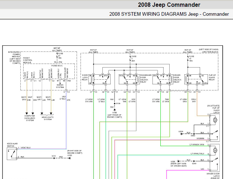Click the flip-up glass latch motor symbol
The width and height of the screenshot is (233, 179).
215,120
